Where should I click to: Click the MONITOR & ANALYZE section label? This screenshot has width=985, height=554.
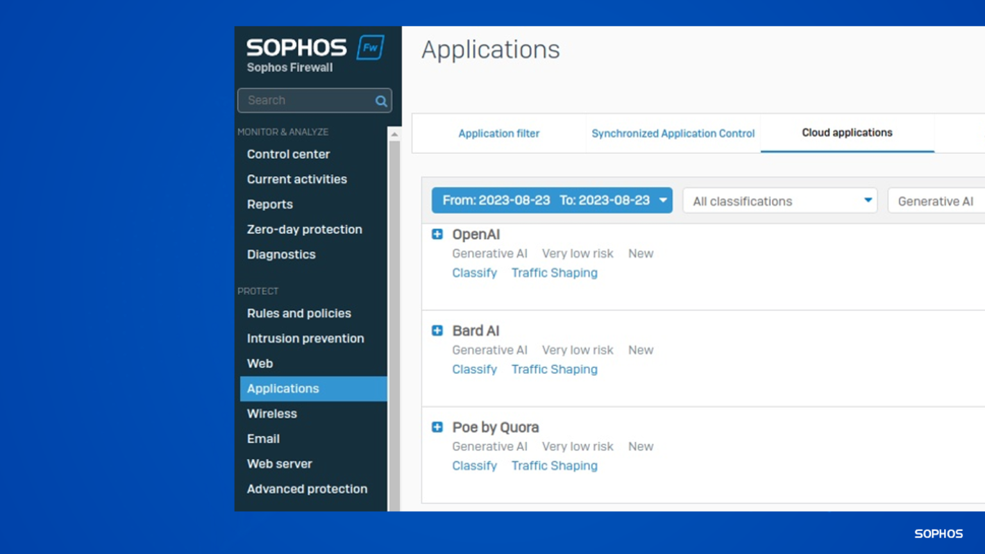tap(283, 132)
